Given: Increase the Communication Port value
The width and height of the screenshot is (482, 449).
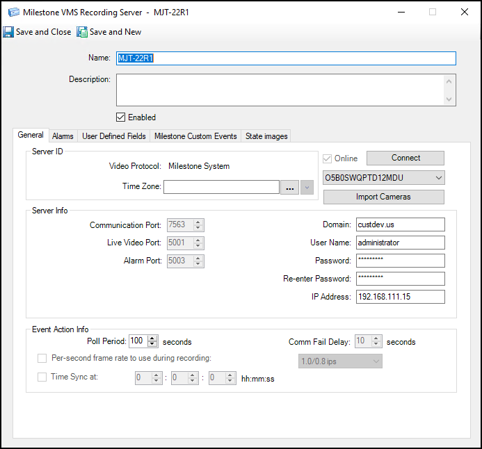Looking at the screenshot, I should [198, 222].
